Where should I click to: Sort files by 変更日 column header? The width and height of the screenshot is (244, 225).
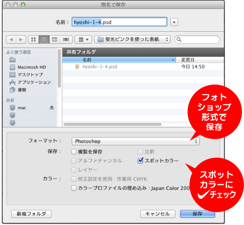[x=200, y=60]
